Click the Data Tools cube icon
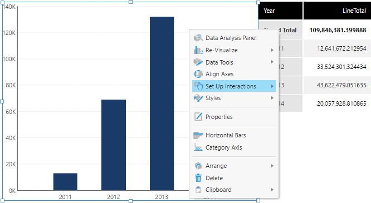Screen dimensions: 371x203 pyautogui.click(x=198, y=62)
